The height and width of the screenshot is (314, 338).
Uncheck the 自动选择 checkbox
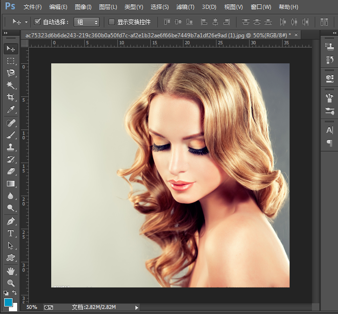[x=38, y=22]
